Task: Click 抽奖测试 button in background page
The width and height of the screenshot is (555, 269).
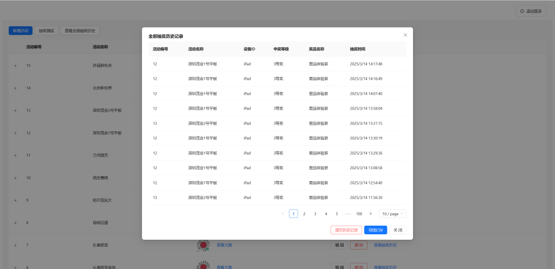Action: point(47,31)
